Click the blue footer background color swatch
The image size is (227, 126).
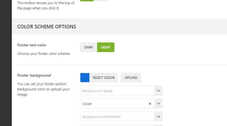click(85, 78)
